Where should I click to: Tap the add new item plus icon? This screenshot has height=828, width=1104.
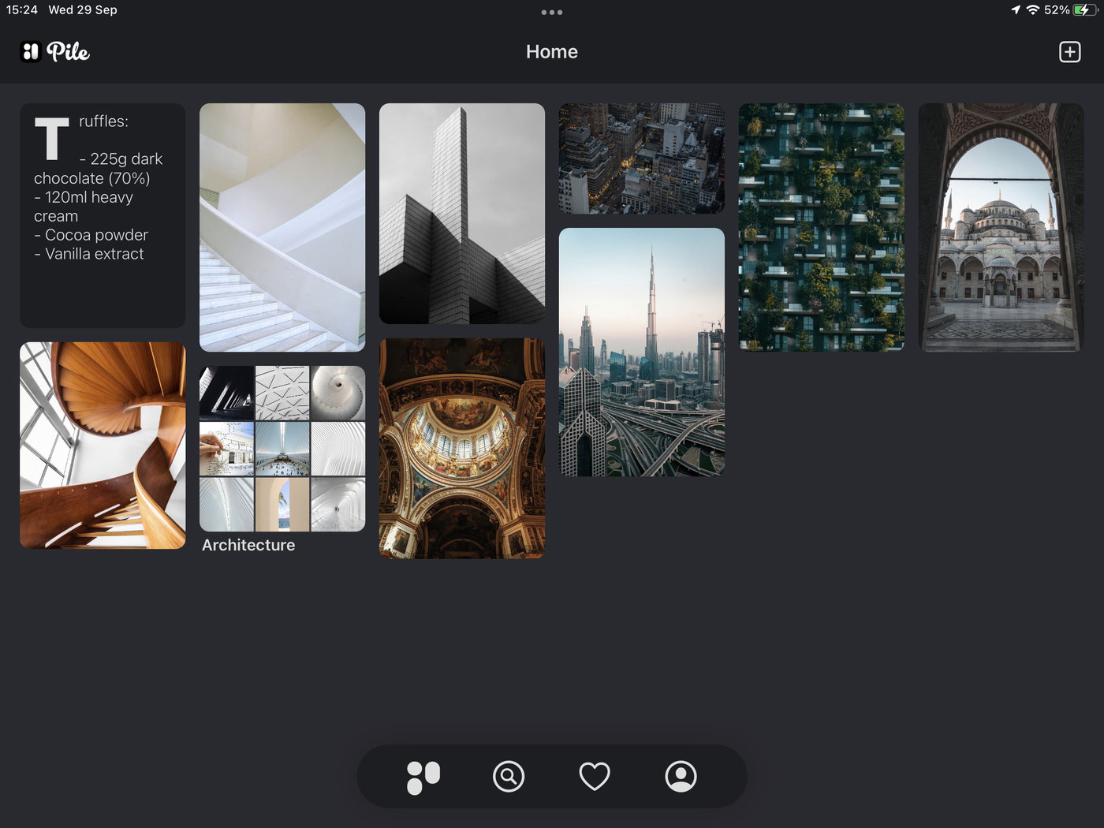[1069, 52]
